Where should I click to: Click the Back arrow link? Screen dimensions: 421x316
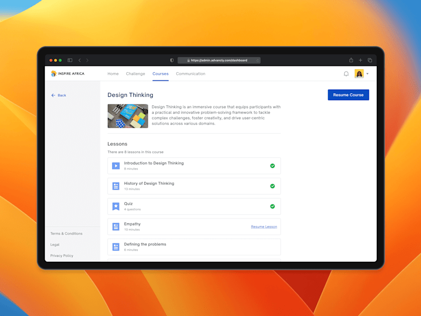[58, 95]
